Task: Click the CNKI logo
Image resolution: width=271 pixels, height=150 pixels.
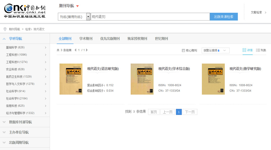Action: tap(25, 11)
